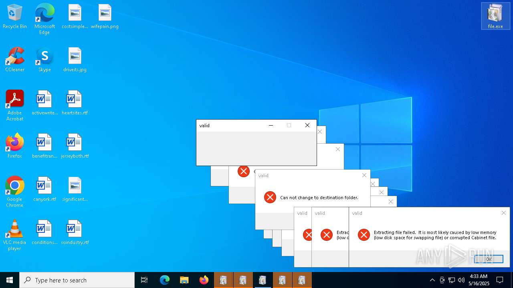
Task: Click the Task View taskbar button
Action: (144, 280)
